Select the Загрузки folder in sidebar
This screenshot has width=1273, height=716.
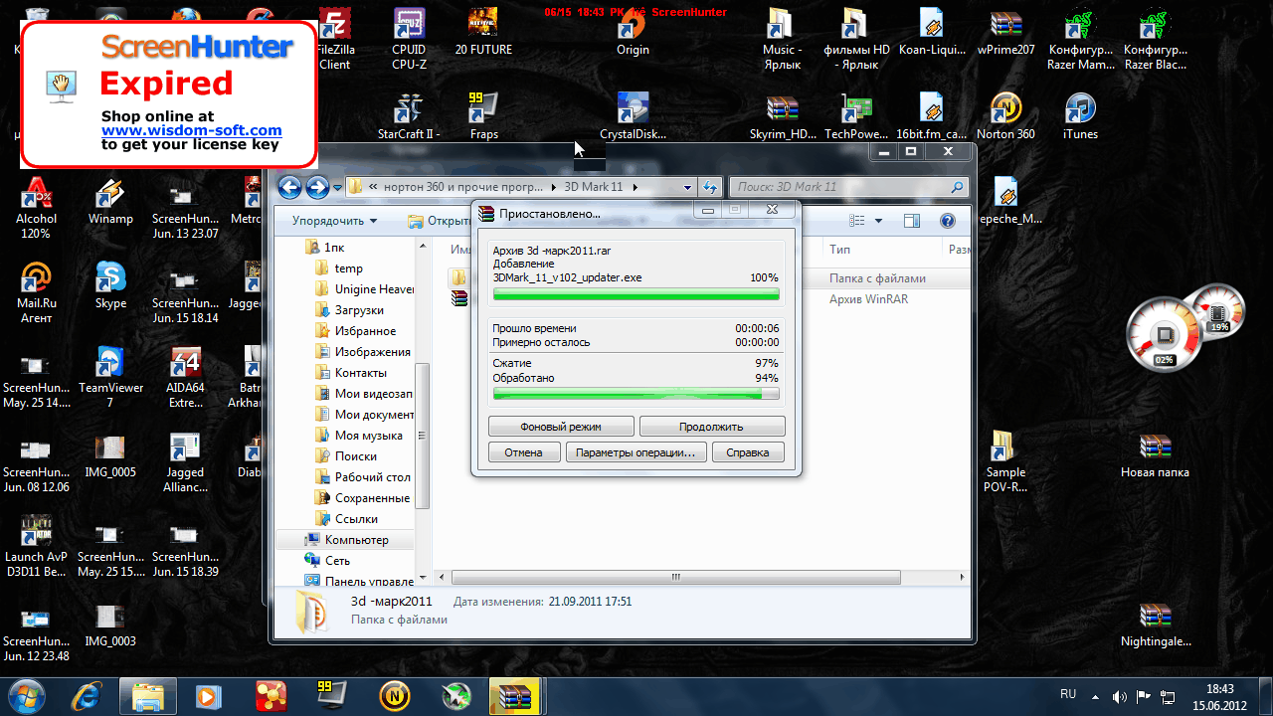coord(359,310)
